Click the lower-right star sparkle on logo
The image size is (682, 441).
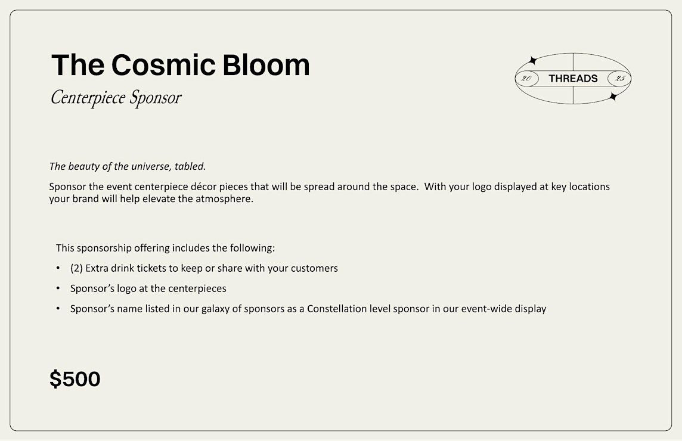(x=613, y=97)
